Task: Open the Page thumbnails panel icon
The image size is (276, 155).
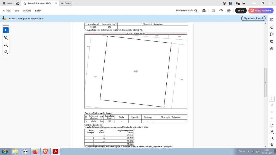Action: tap(272, 41)
